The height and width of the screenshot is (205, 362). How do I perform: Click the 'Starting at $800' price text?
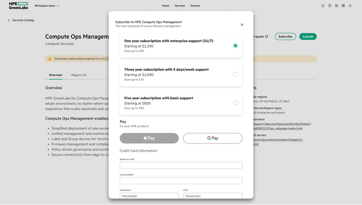[x=138, y=103]
